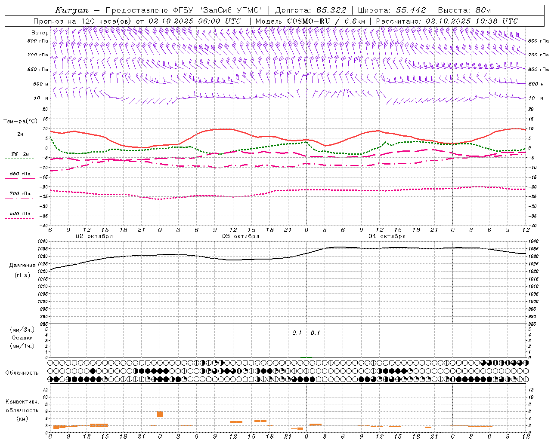
Task: Click the tallest orange convective cloud bar
Action: tap(160, 414)
